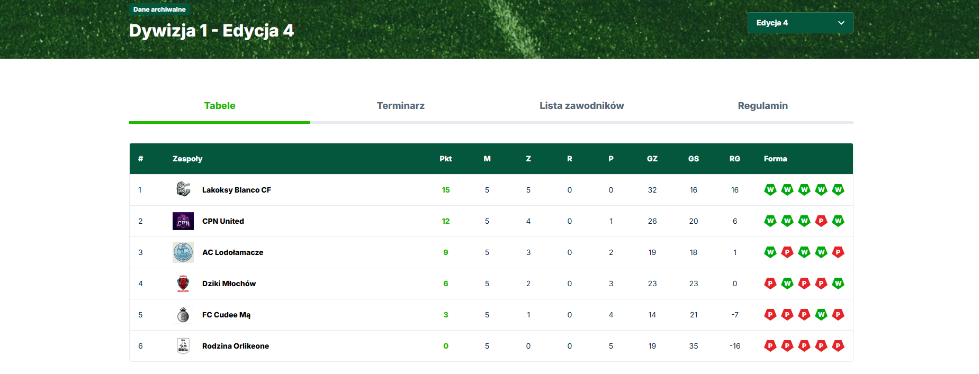Image resolution: width=979 pixels, height=374 pixels.
Task: Click the Pkt column header
Action: pos(445,159)
